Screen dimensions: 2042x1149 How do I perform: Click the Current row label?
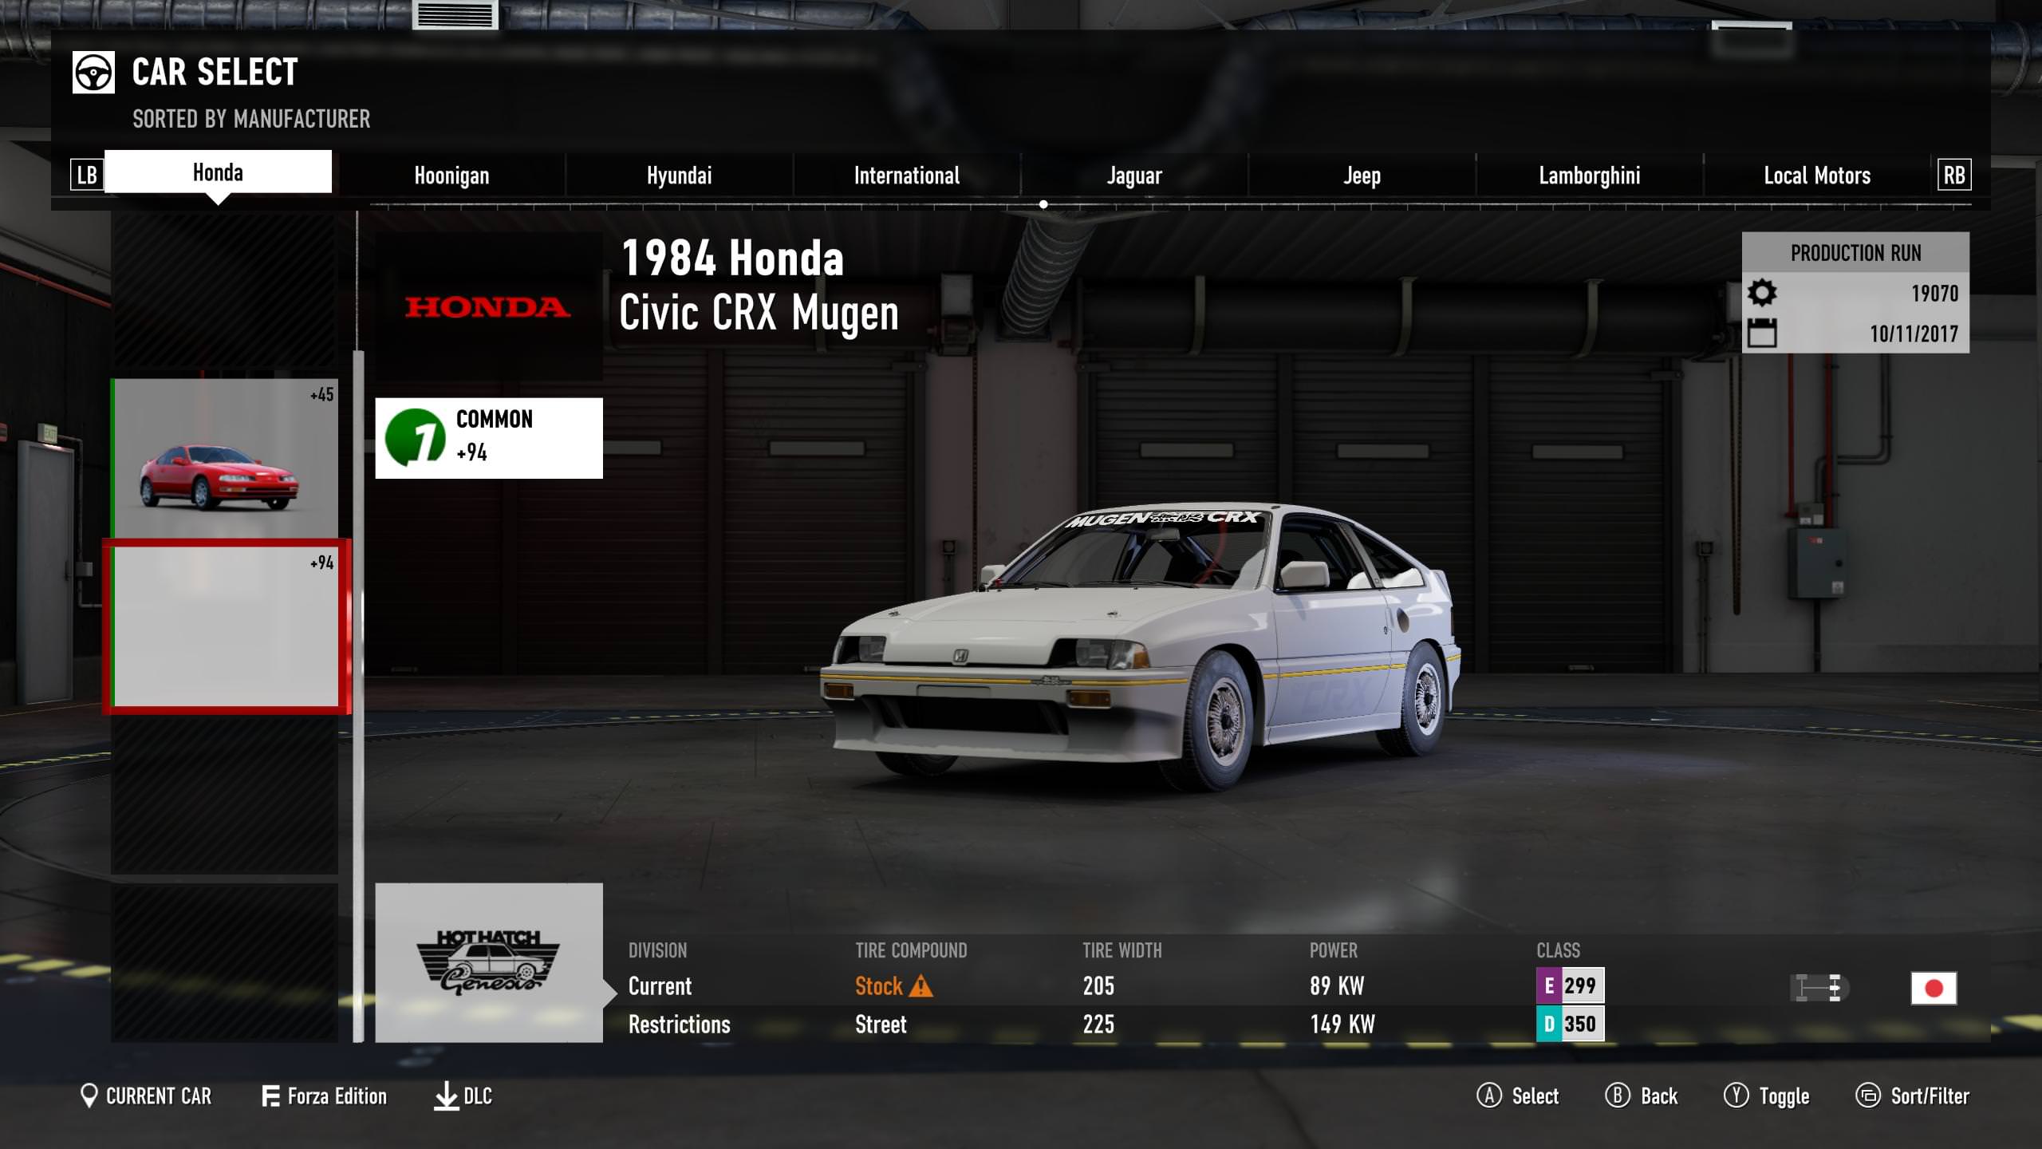pos(660,986)
